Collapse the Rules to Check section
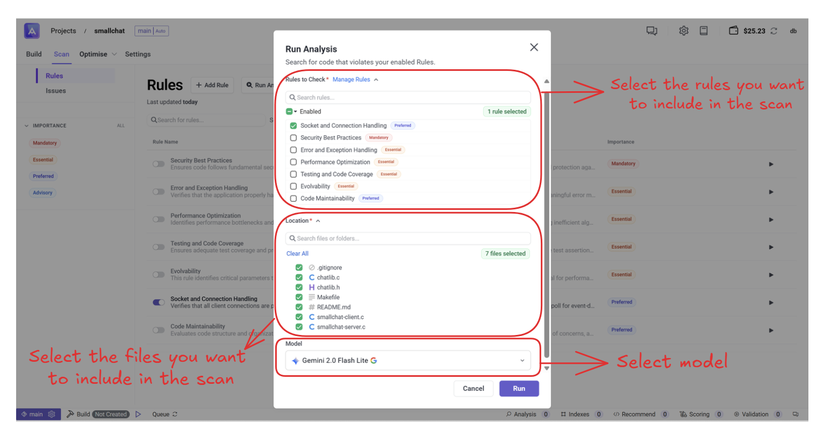This screenshot has width=824, height=438. point(376,80)
